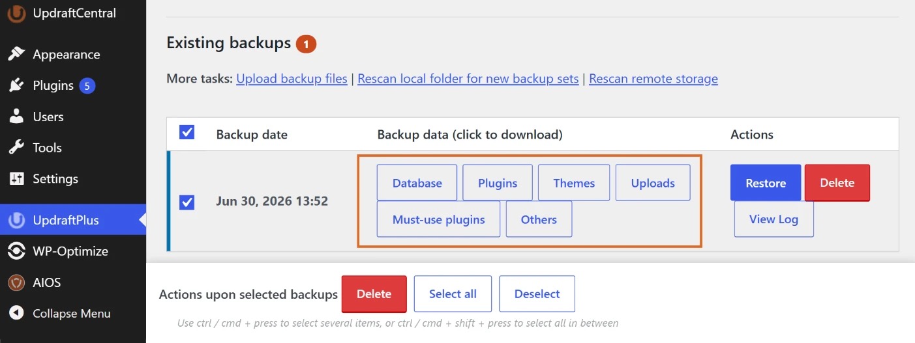Click the Plugins plug icon
Viewport: 915px width, 343px height.
pos(16,85)
